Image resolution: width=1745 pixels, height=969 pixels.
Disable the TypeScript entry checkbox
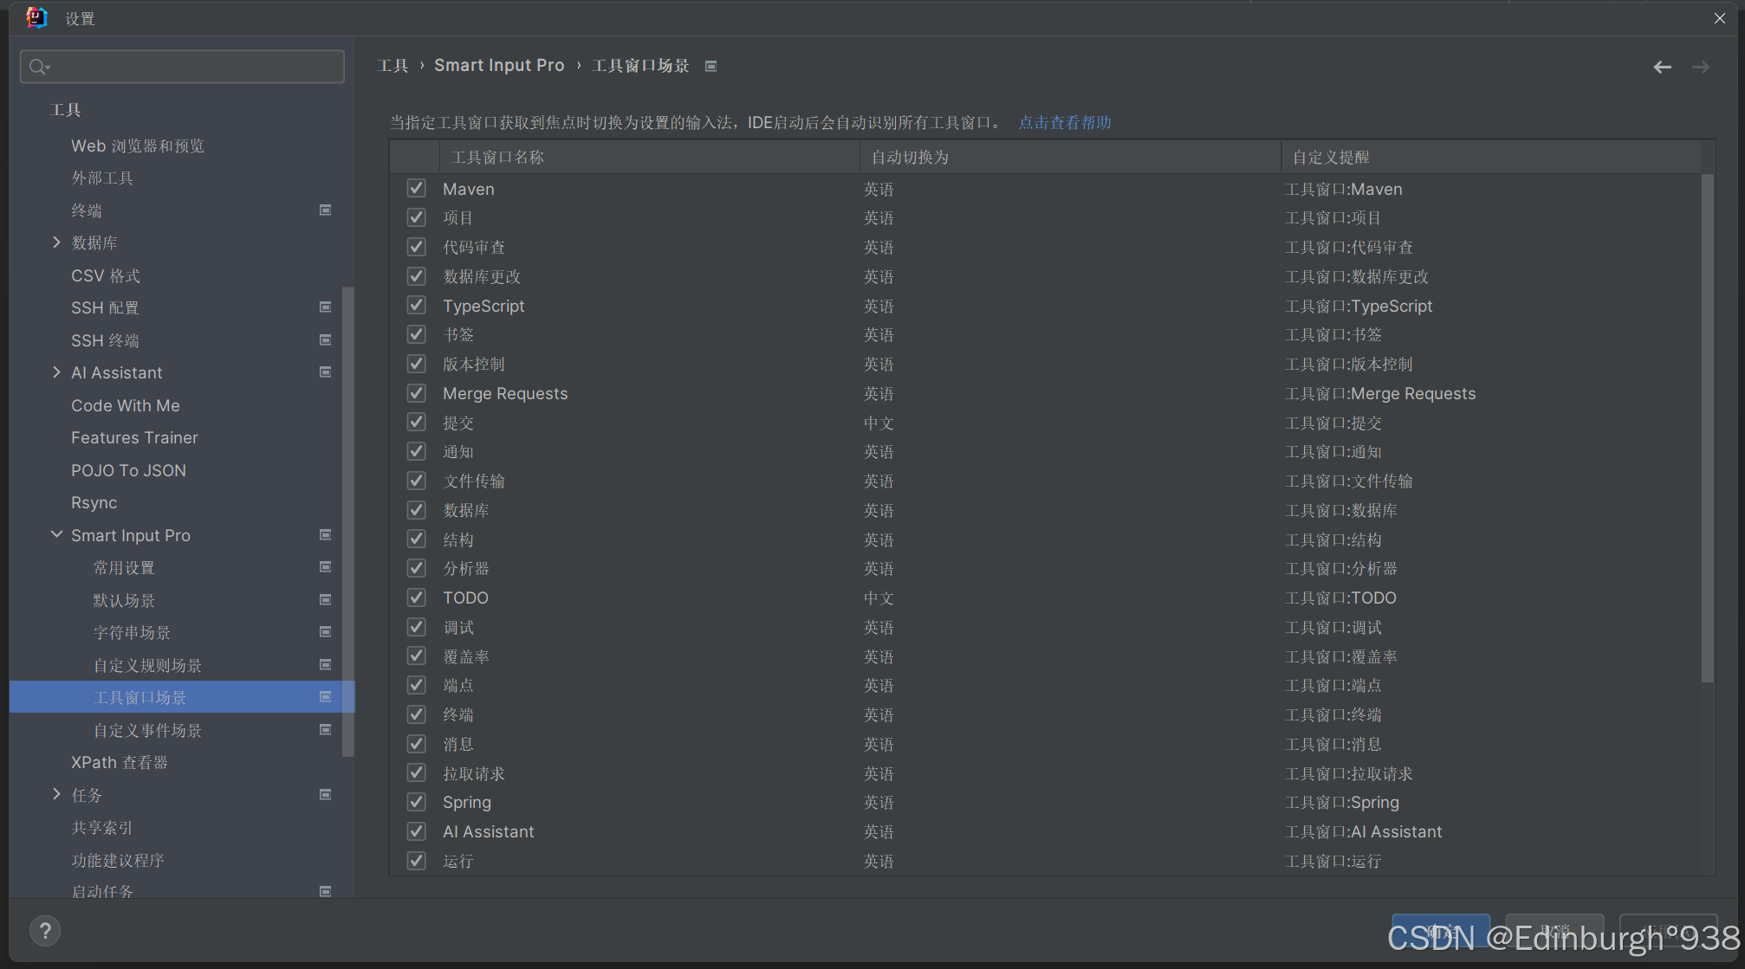[x=417, y=305]
